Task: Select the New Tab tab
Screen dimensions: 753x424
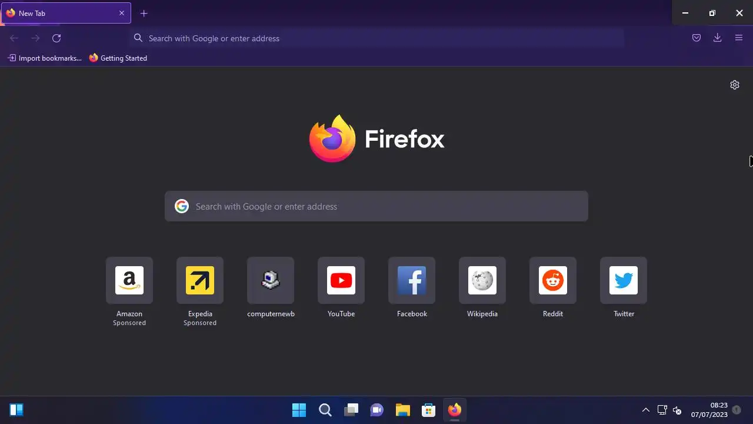Action: tap(66, 13)
